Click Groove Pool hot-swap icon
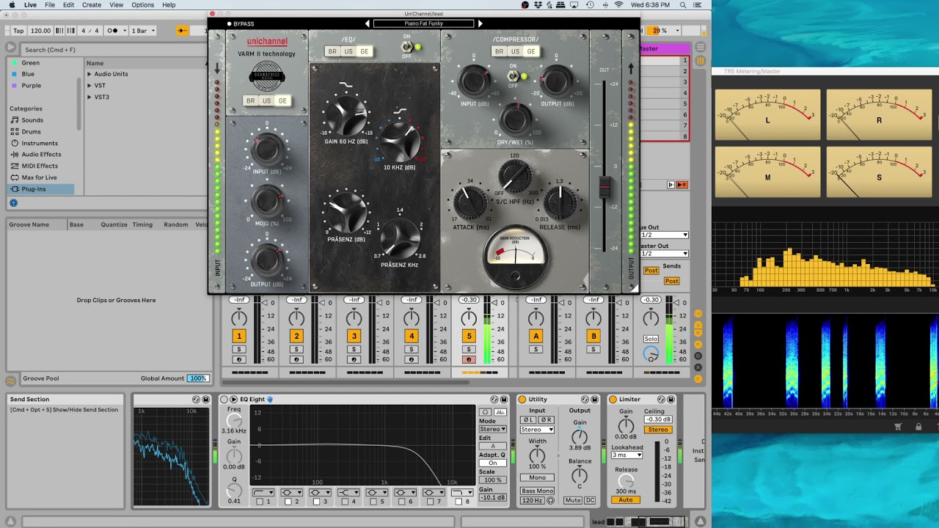The width and height of the screenshot is (939, 528). tap(11, 380)
